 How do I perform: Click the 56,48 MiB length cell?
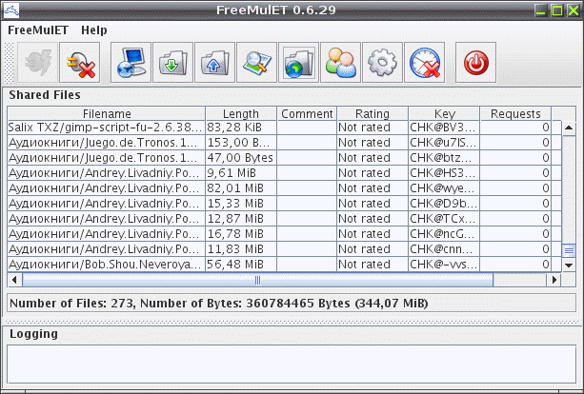(241, 265)
